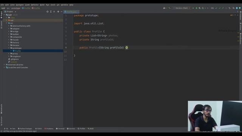
Task: Collapse the src folder
Action: point(7,23)
